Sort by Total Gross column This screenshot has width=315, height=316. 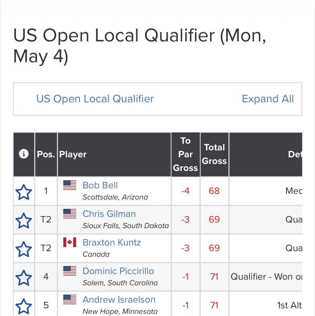click(214, 154)
